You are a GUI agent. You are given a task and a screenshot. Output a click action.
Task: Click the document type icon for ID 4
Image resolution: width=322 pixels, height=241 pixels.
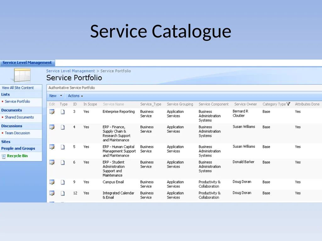(63, 127)
